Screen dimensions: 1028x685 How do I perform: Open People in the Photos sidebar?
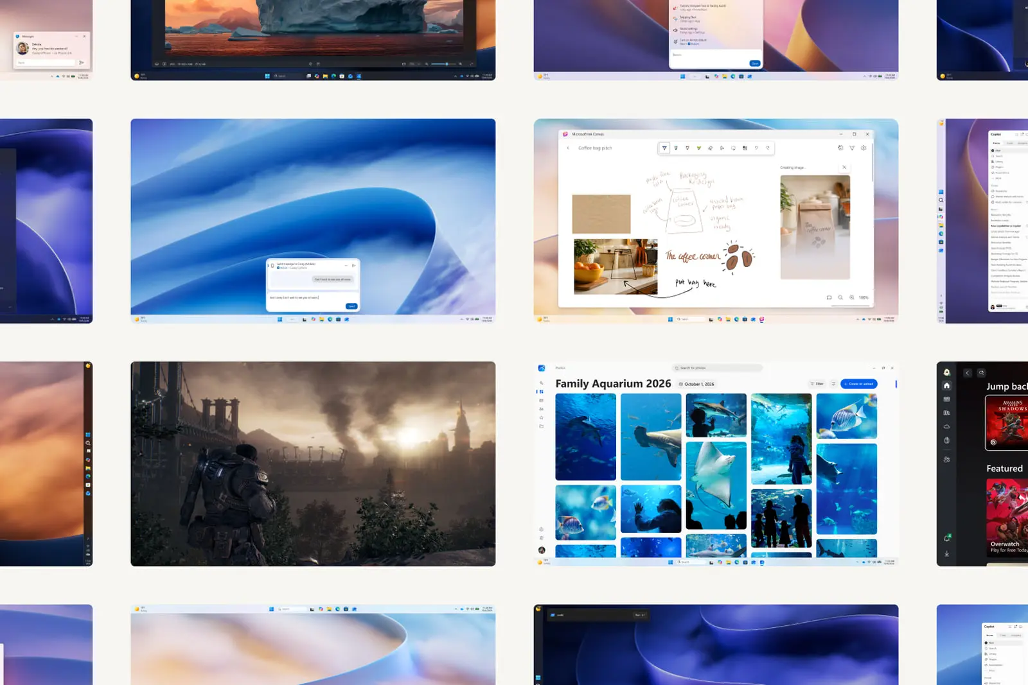541,409
